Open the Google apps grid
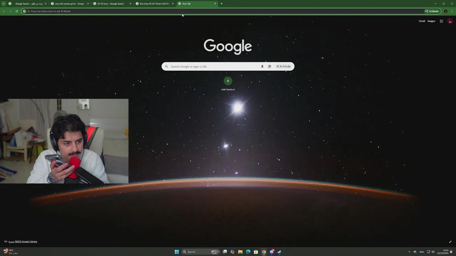Viewport: 456px width, 256px height. point(441,21)
